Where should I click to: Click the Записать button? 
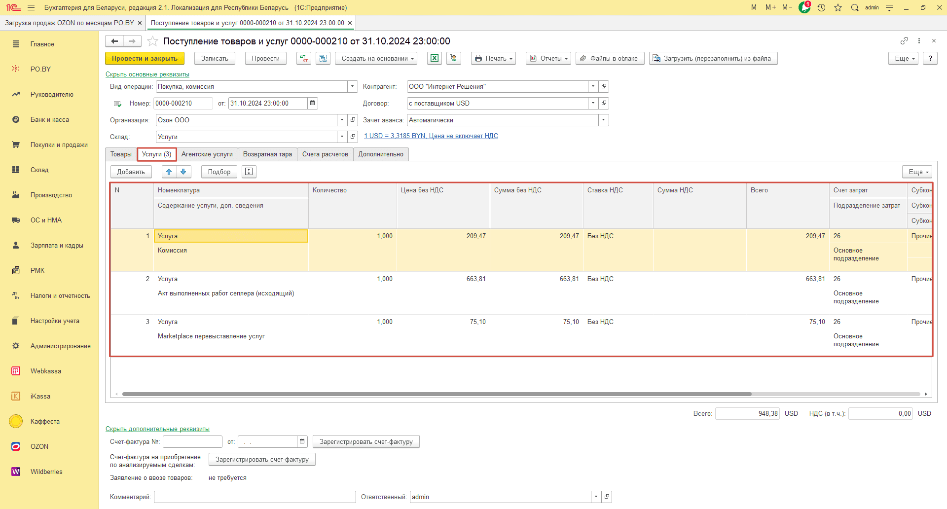(215, 58)
